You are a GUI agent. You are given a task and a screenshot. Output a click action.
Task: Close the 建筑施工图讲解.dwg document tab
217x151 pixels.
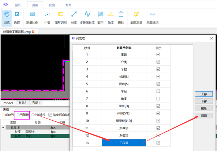click(x=33, y=32)
